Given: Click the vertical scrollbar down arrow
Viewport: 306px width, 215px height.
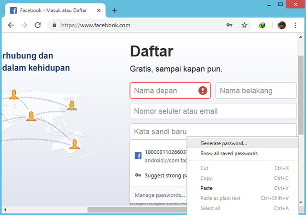Looking at the screenshot, I should click(x=301, y=202).
